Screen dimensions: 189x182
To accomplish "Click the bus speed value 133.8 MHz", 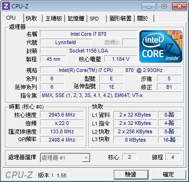I will [62, 131].
